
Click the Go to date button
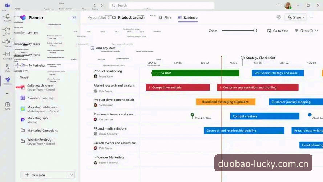(278, 31)
